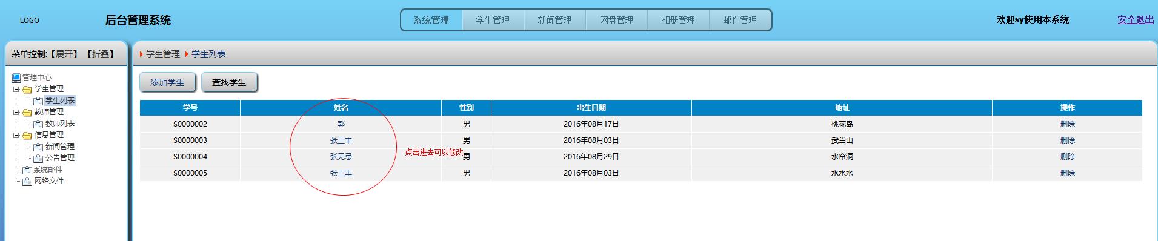This screenshot has width=1158, height=241.
Task: Click student number S0000004
Action: [190, 156]
